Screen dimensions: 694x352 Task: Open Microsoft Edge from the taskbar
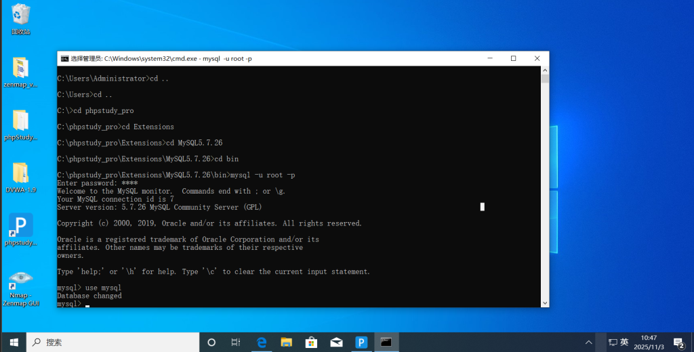(261, 342)
